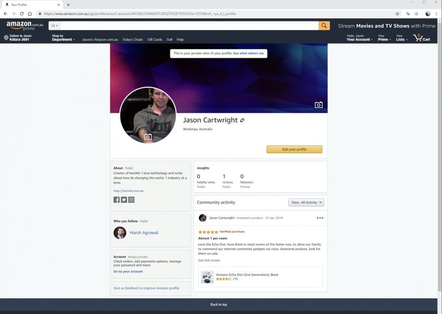Viewport: 442px width, 314px height.
Task: Click the five-star rating on the Echo review
Action: point(208,231)
